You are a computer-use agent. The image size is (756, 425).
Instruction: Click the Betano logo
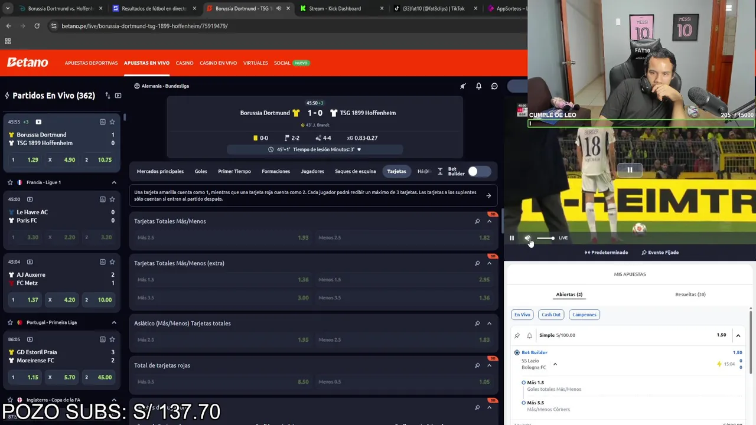click(x=27, y=63)
